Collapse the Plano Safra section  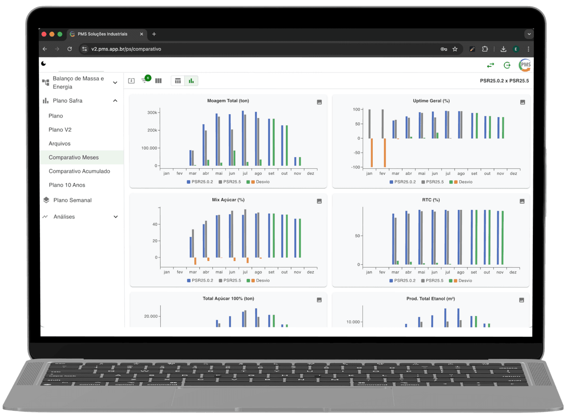[x=115, y=100]
